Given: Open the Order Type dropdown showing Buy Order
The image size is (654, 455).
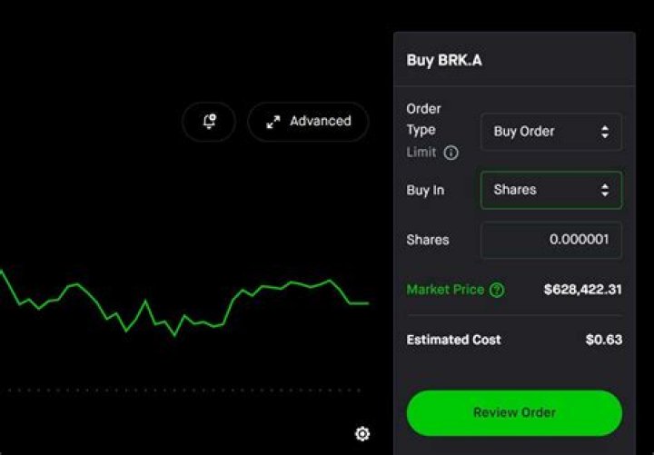Looking at the screenshot, I should pyautogui.click(x=551, y=132).
